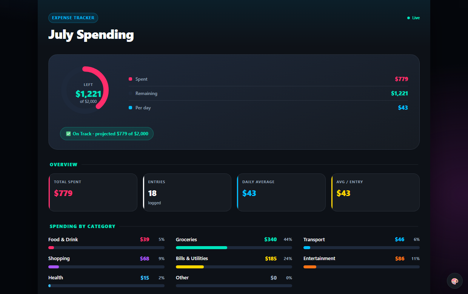Click the pink Spent legend square
Screen dimensions: 468x294
tap(130, 79)
